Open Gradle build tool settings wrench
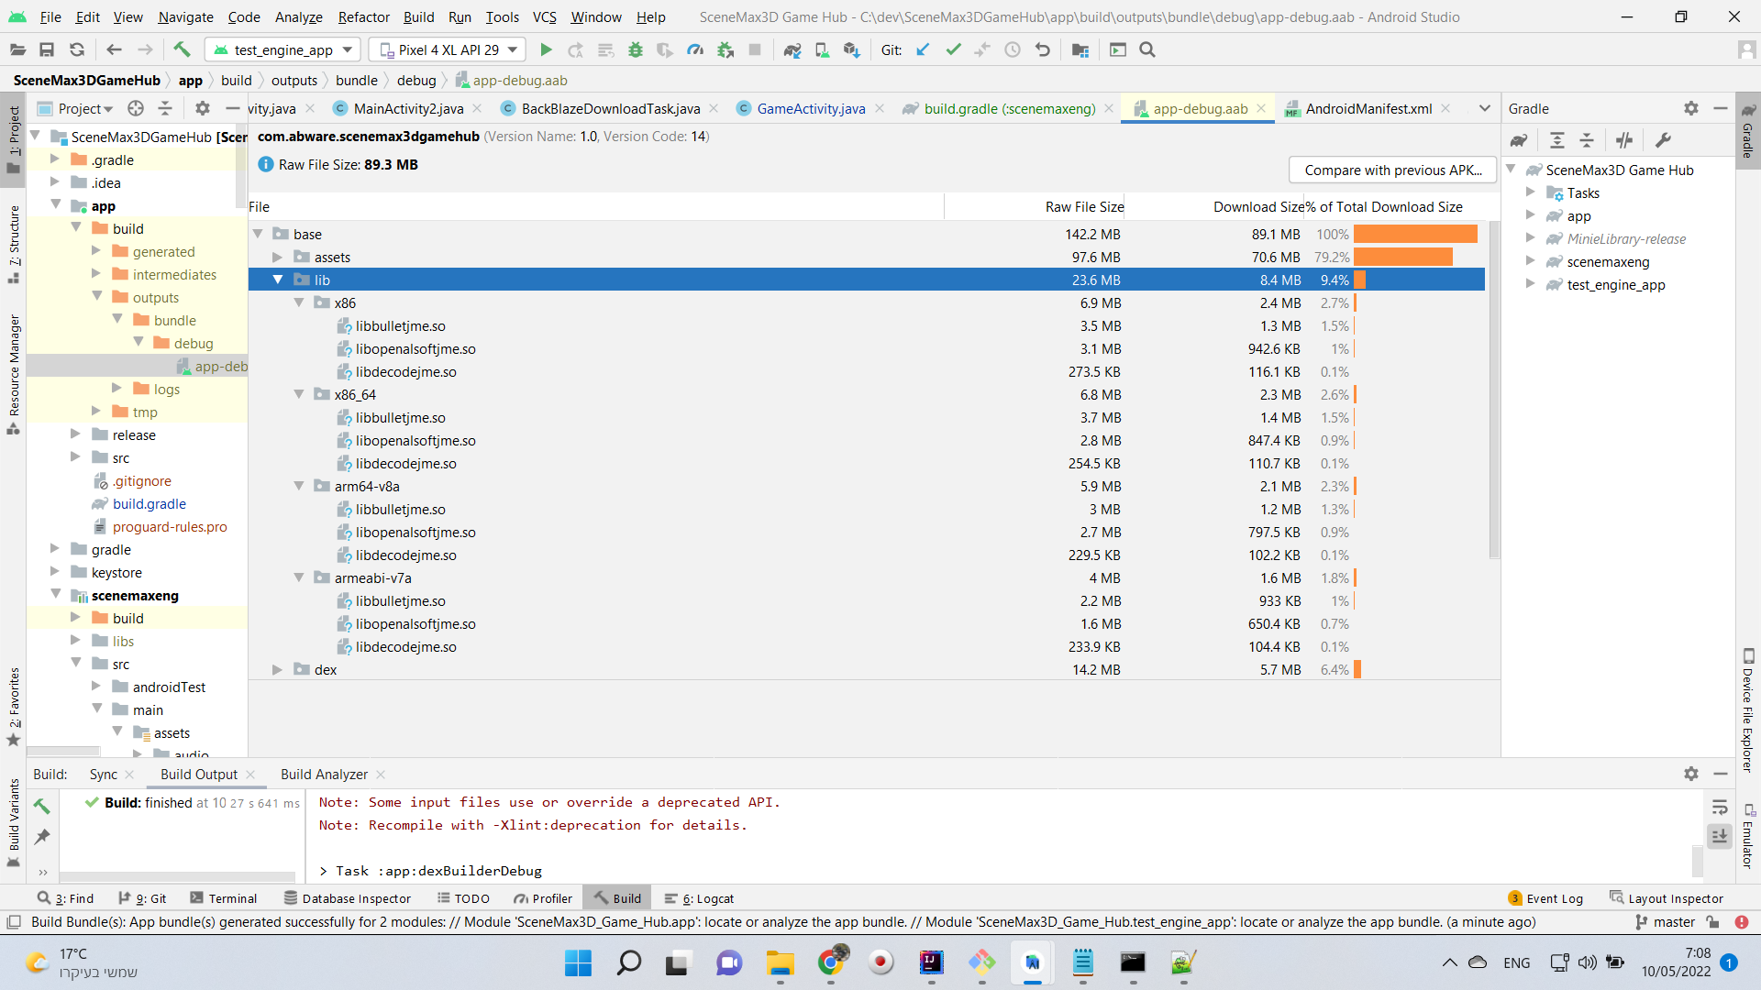Screen dimensions: 1761x990 click(1663, 140)
